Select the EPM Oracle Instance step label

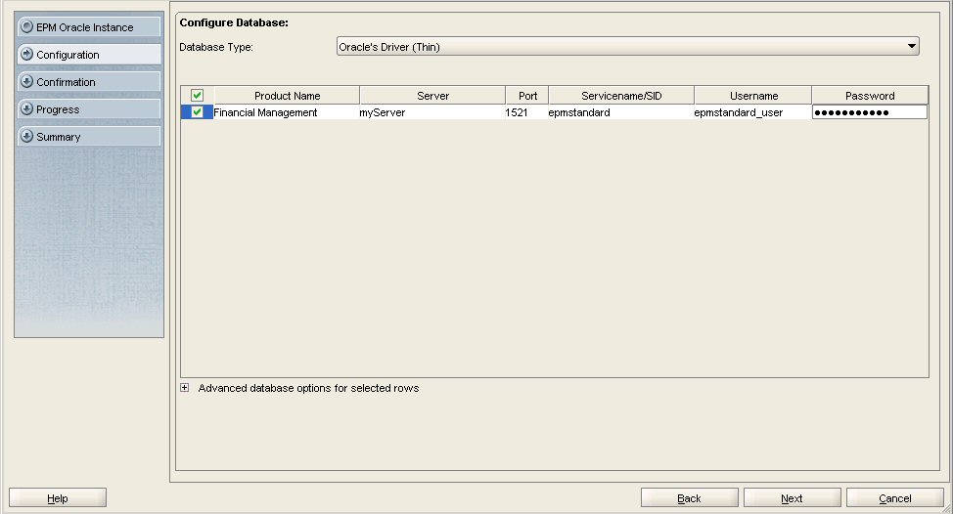click(84, 27)
